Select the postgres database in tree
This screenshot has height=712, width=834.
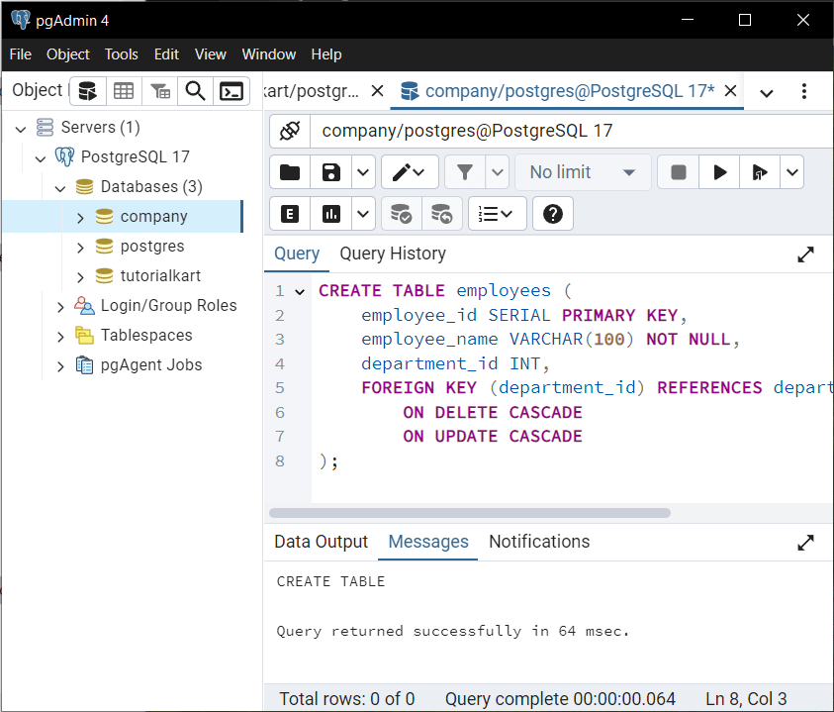pos(152,246)
